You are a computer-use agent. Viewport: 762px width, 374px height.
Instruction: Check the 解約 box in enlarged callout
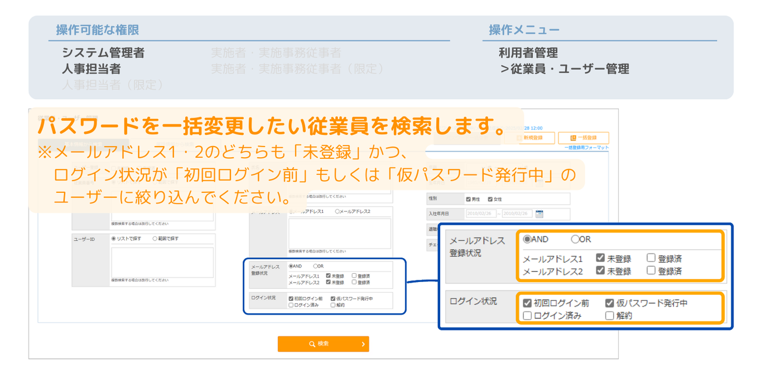[x=610, y=315]
